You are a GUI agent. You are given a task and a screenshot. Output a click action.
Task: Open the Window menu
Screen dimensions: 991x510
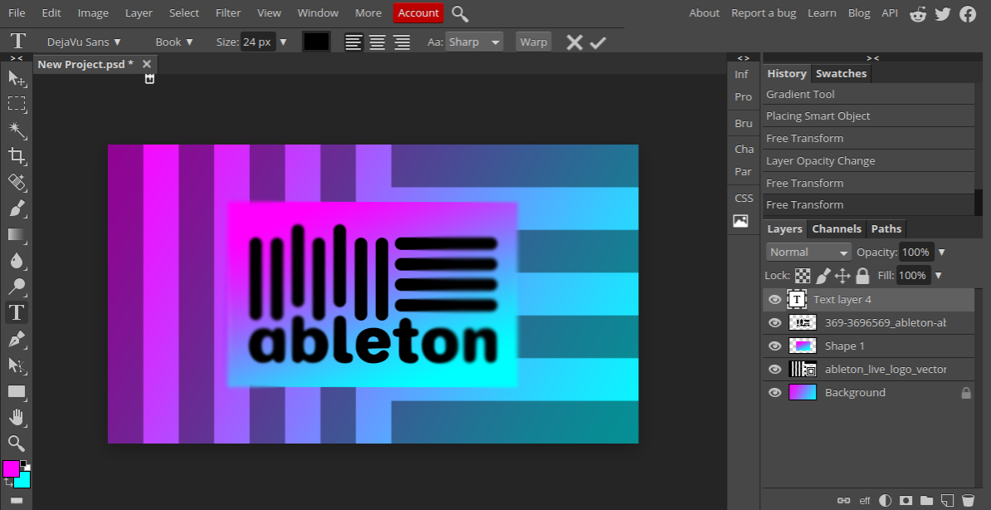click(x=318, y=12)
